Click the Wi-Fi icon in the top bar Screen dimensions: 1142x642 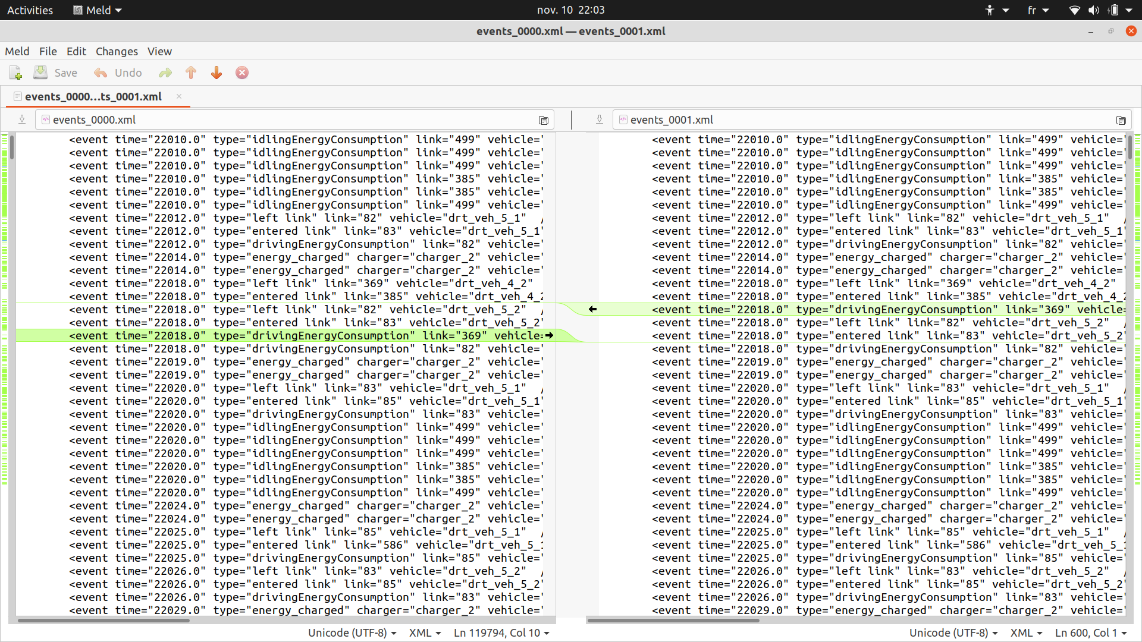coord(1074,10)
